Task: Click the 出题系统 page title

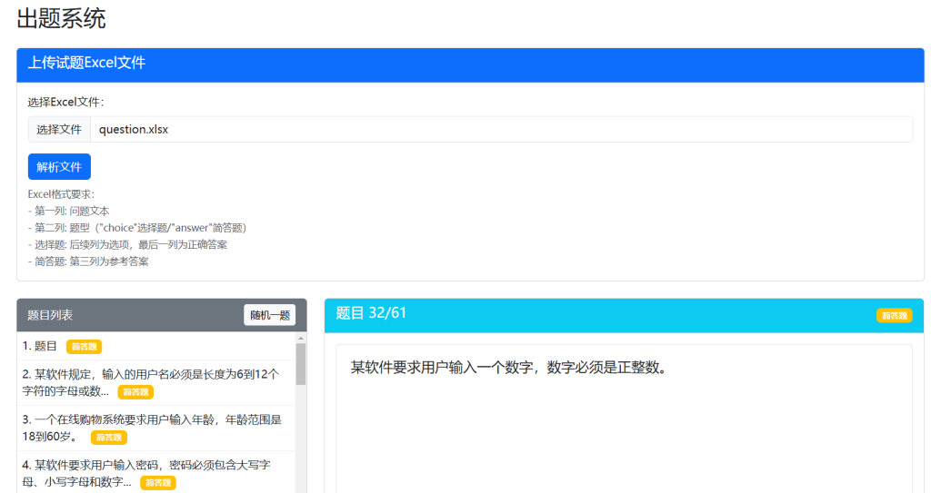Action: click(x=61, y=17)
